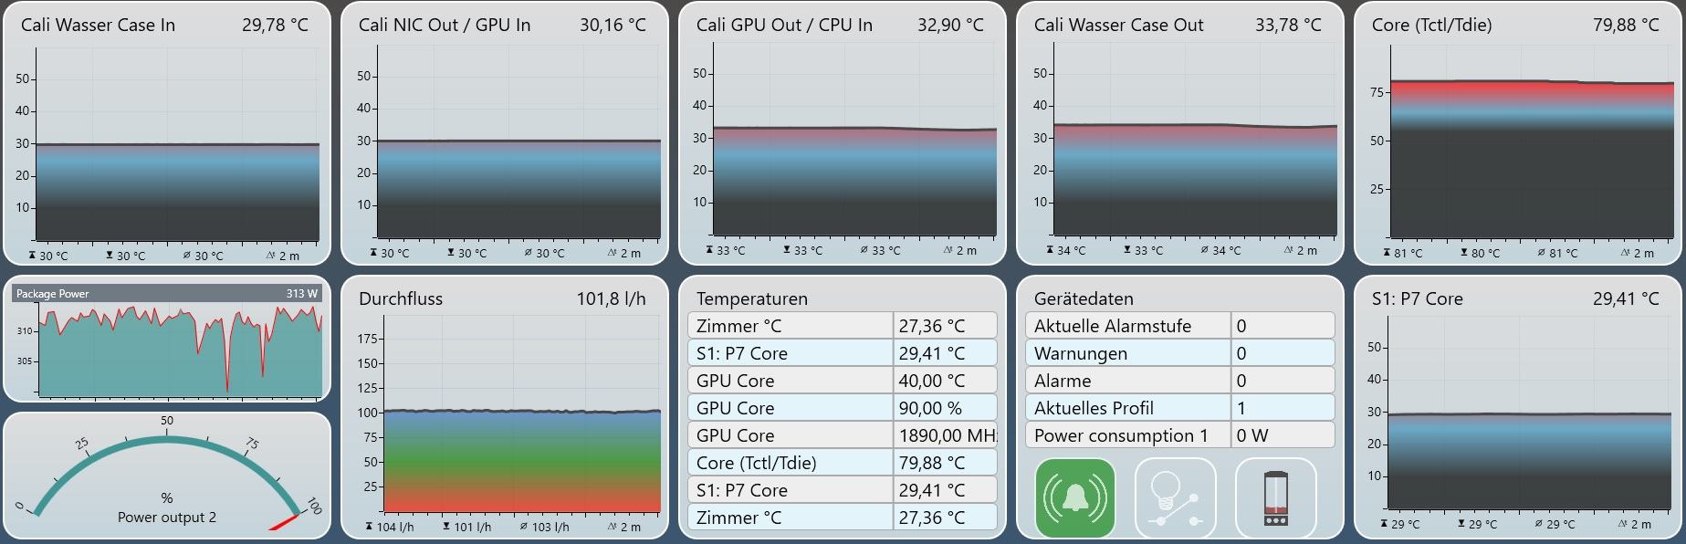The height and width of the screenshot is (544, 1686).
Task: Click the 50 mark on the power gauge
Action: pyautogui.click(x=167, y=421)
